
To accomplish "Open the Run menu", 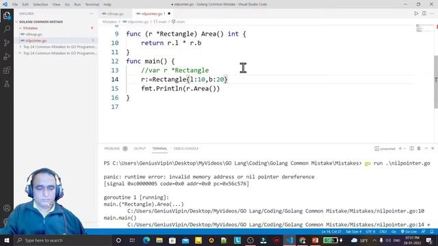I will [x=77, y=4].
